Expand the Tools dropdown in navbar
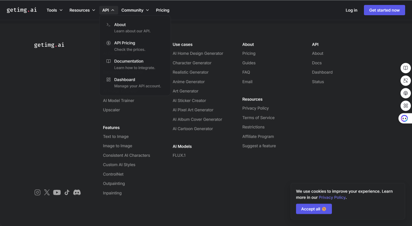This screenshot has height=226, width=412. click(x=55, y=10)
